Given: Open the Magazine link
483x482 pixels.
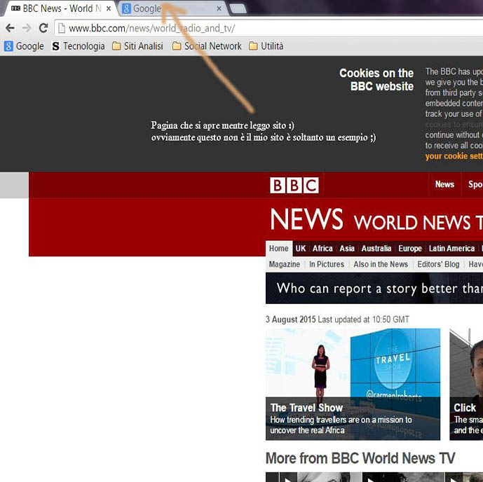Looking at the screenshot, I should point(285,264).
